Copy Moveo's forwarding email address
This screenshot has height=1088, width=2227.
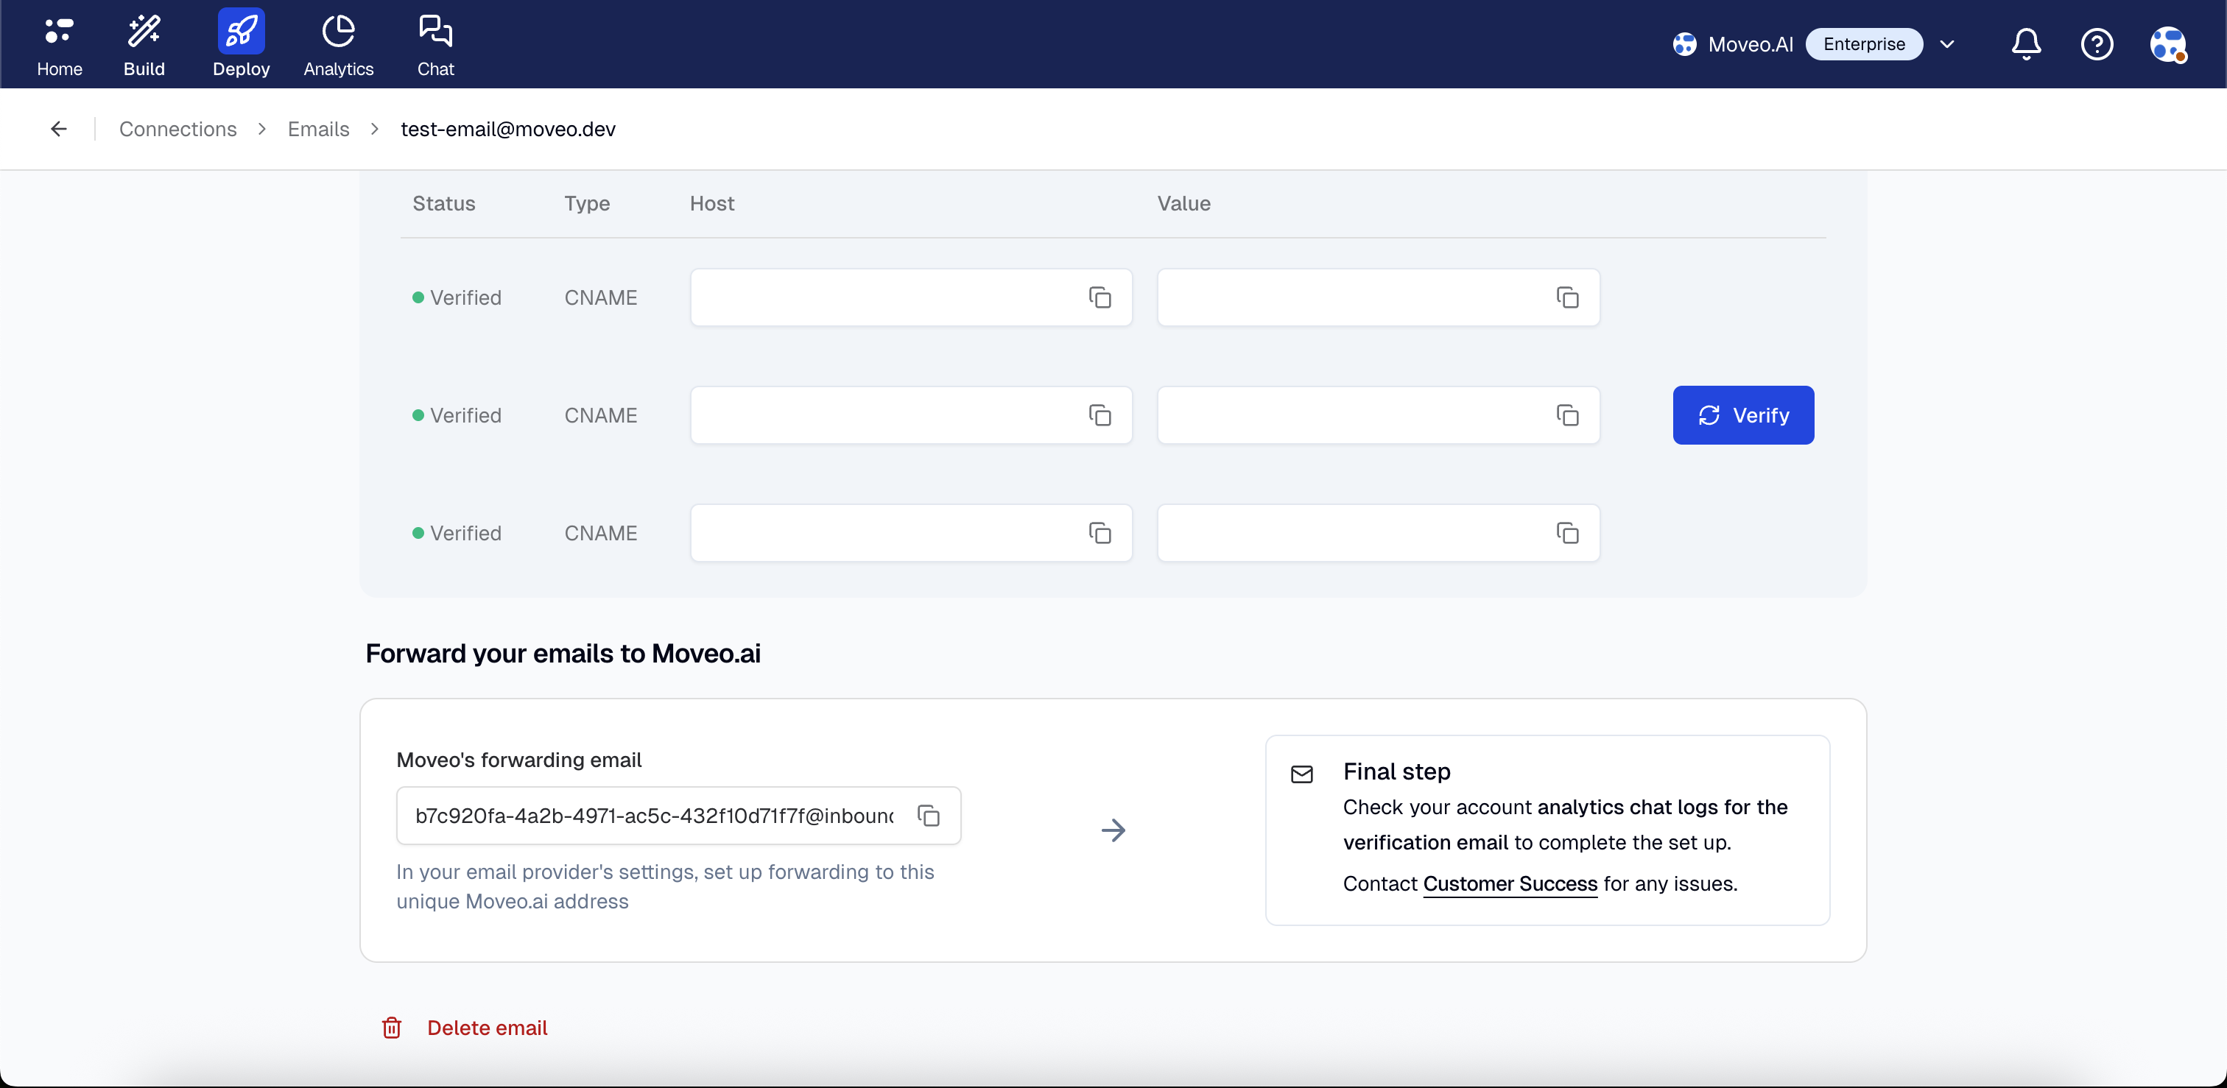click(929, 815)
